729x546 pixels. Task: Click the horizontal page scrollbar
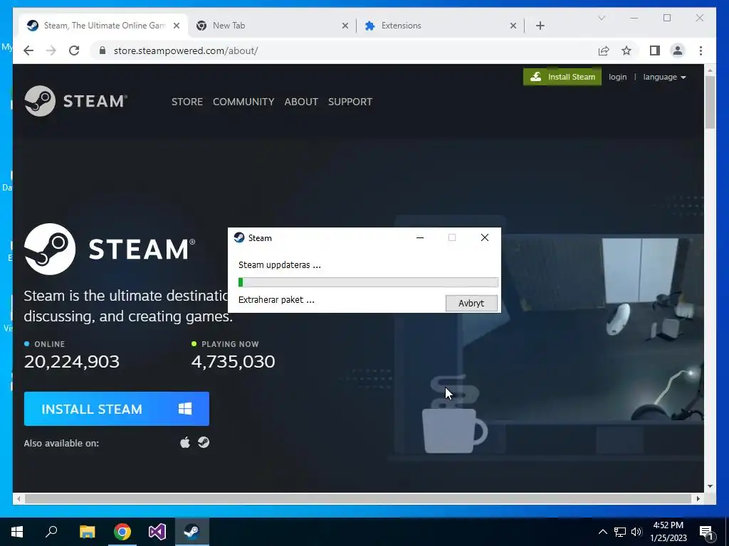pos(359,498)
